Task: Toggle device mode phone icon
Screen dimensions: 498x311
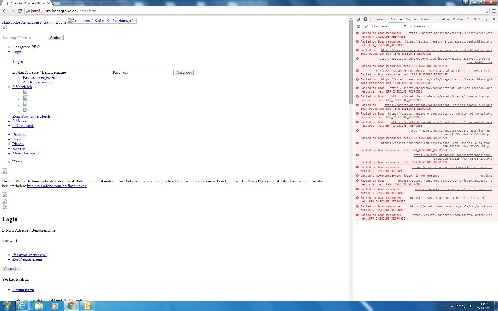Action: 365,19
